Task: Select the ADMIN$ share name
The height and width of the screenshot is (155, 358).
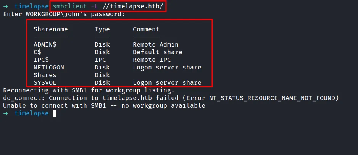Action: coord(45,45)
